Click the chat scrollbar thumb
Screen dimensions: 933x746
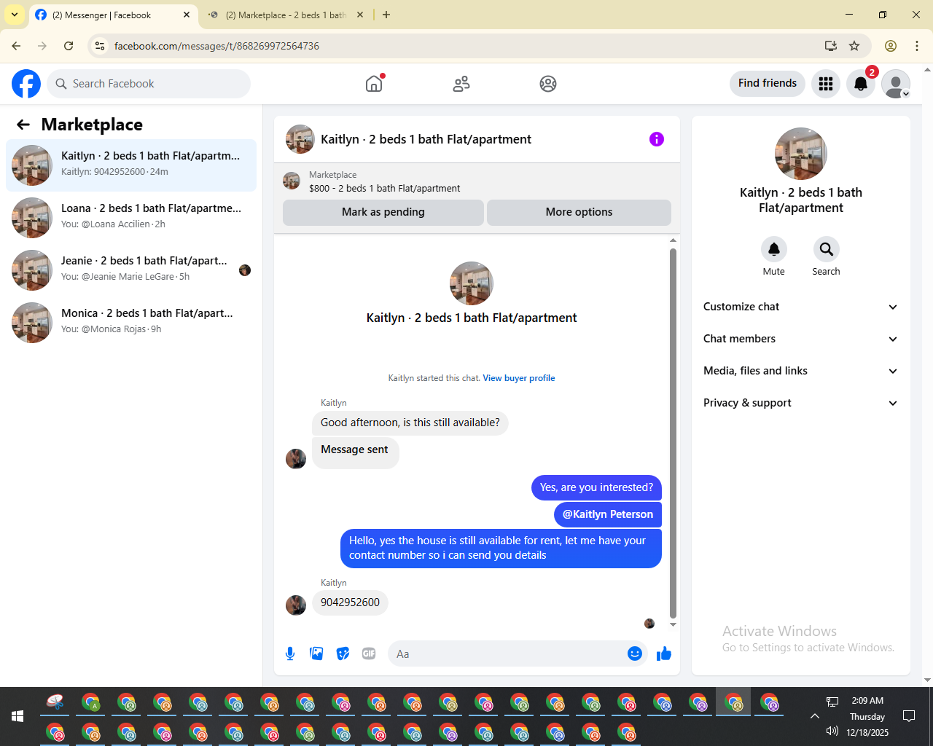tap(673, 433)
